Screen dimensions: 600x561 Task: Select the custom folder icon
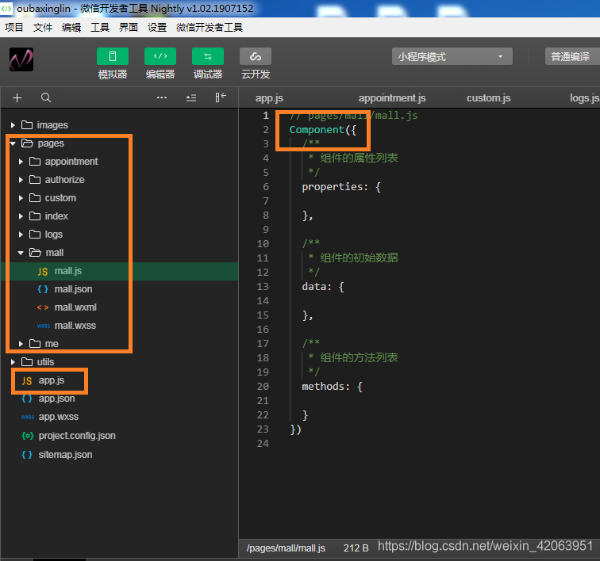tap(35, 197)
